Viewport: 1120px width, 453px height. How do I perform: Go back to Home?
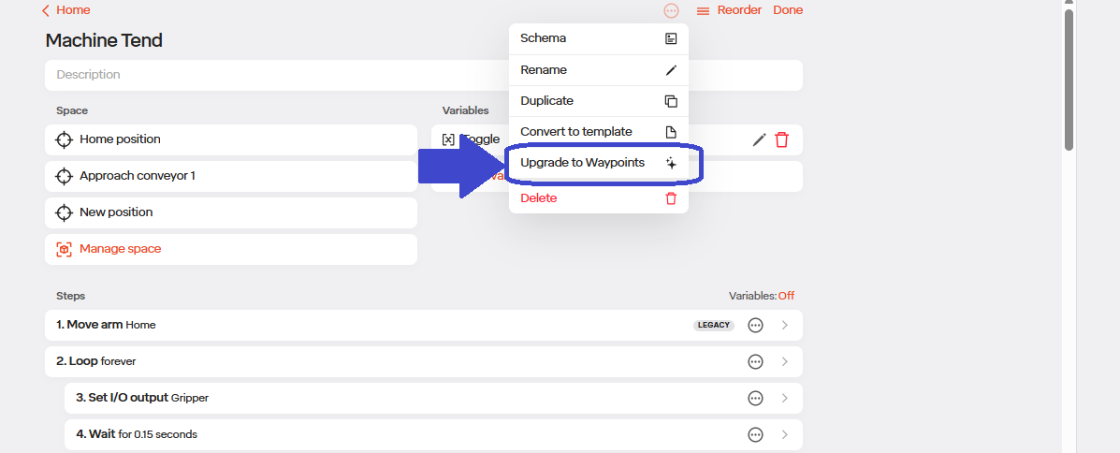(66, 10)
